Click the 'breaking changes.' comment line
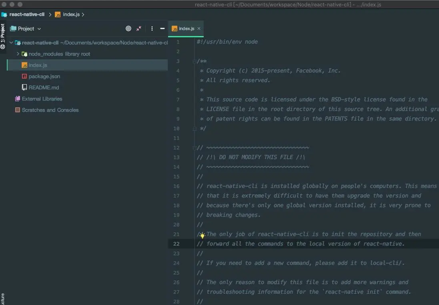Image resolution: width=439 pixels, height=305 pixels. [x=229, y=215]
